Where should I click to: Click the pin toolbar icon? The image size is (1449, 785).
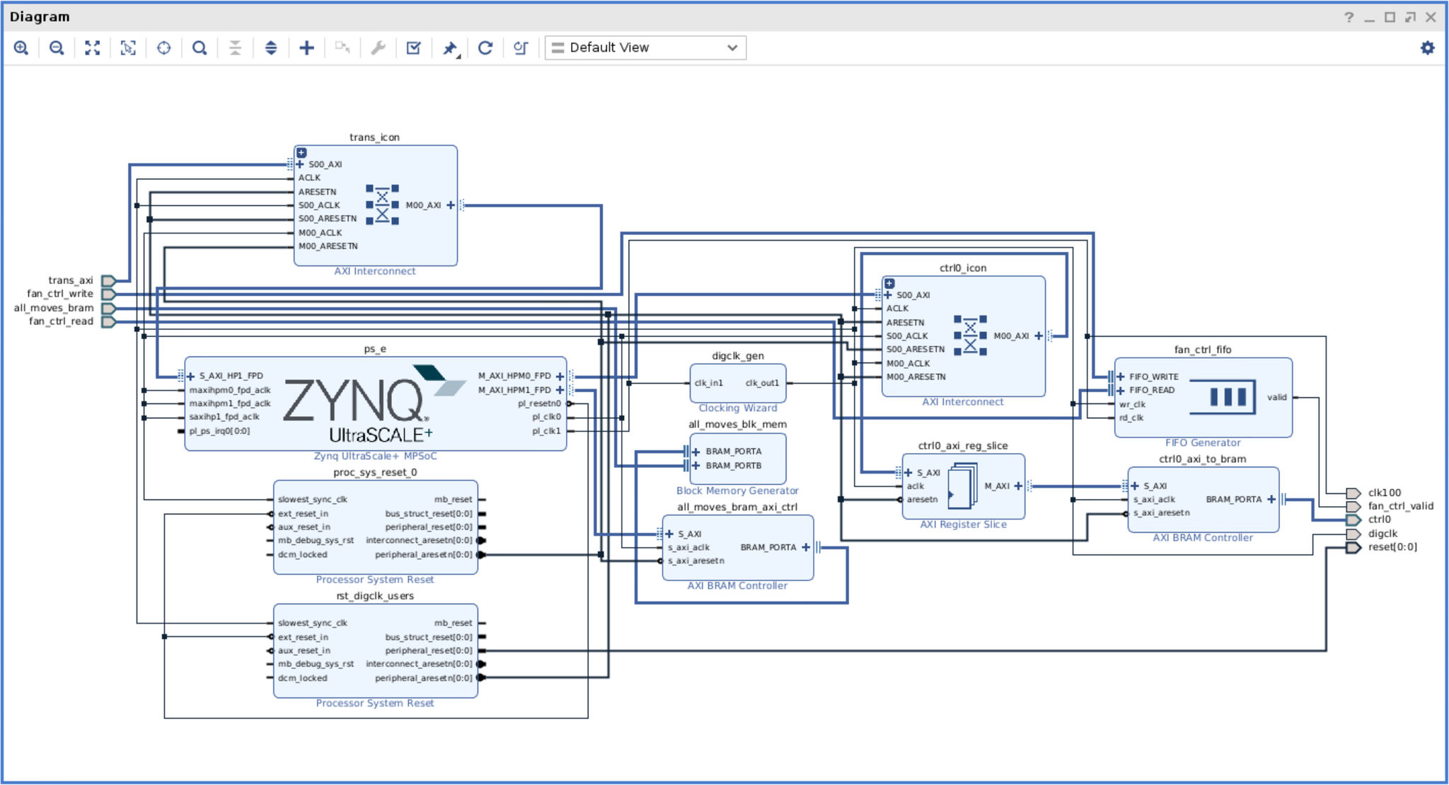click(450, 48)
